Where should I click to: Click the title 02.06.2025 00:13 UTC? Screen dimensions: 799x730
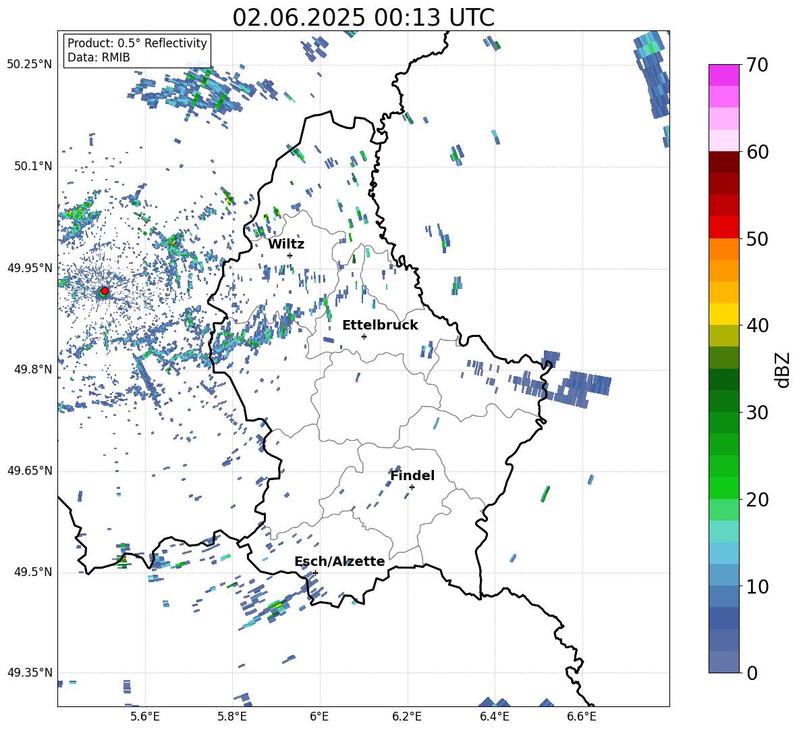tap(363, 18)
